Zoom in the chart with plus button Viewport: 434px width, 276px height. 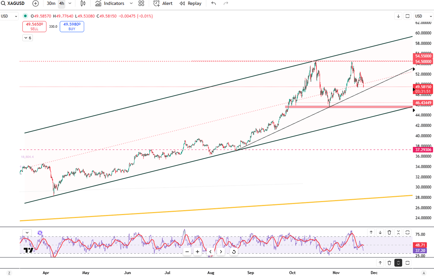click(x=198, y=252)
